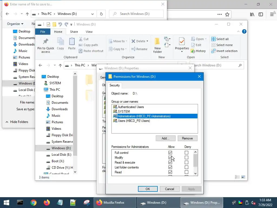Viewport: 277px width, 208px height.
Task: Toggle Allow checkbox for Full control
Action: (170, 153)
